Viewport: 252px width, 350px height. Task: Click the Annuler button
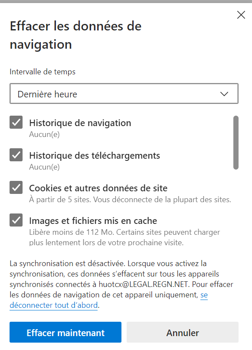tap(183, 332)
